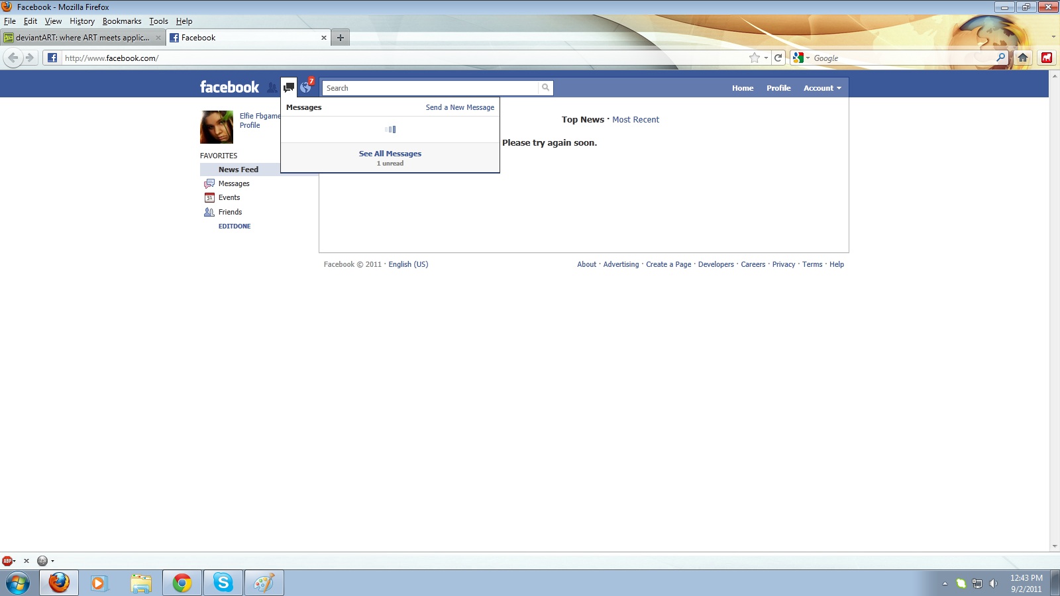The image size is (1060, 596).
Task: Click the Facebook site identity favicon
Action: click(52, 58)
